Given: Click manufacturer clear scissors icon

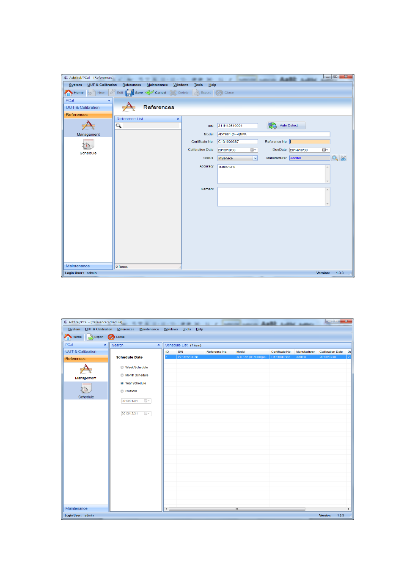Looking at the screenshot, I should (x=343, y=158).
